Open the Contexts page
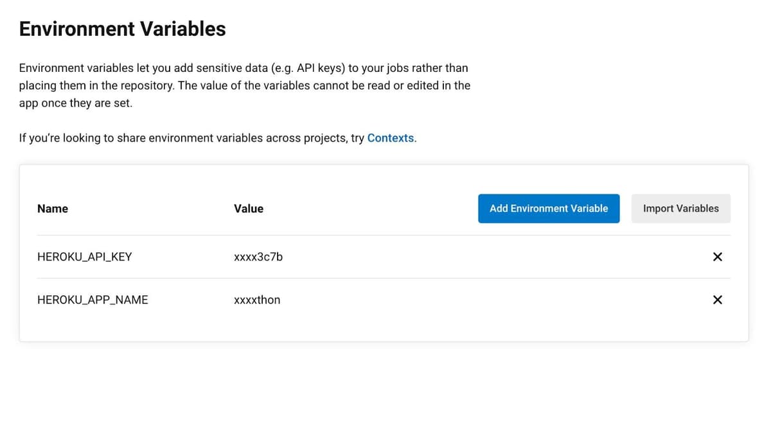The height and width of the screenshot is (428, 771). coord(391,137)
